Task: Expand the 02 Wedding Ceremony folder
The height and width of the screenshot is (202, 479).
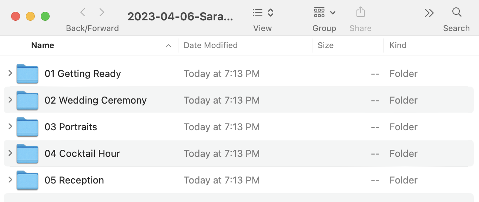Action: [x=10, y=100]
